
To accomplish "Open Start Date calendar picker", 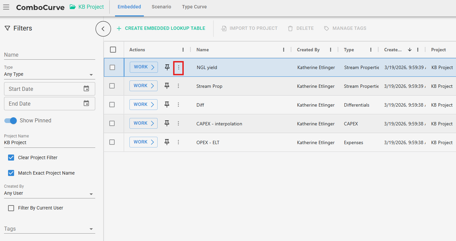I will [x=86, y=89].
